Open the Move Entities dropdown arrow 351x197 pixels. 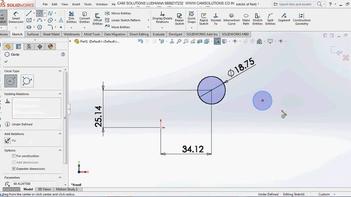click(x=148, y=27)
